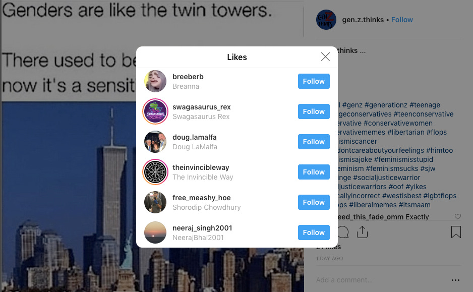This screenshot has height=292, width=473.
Task: Follow breeberb
Action: click(314, 81)
